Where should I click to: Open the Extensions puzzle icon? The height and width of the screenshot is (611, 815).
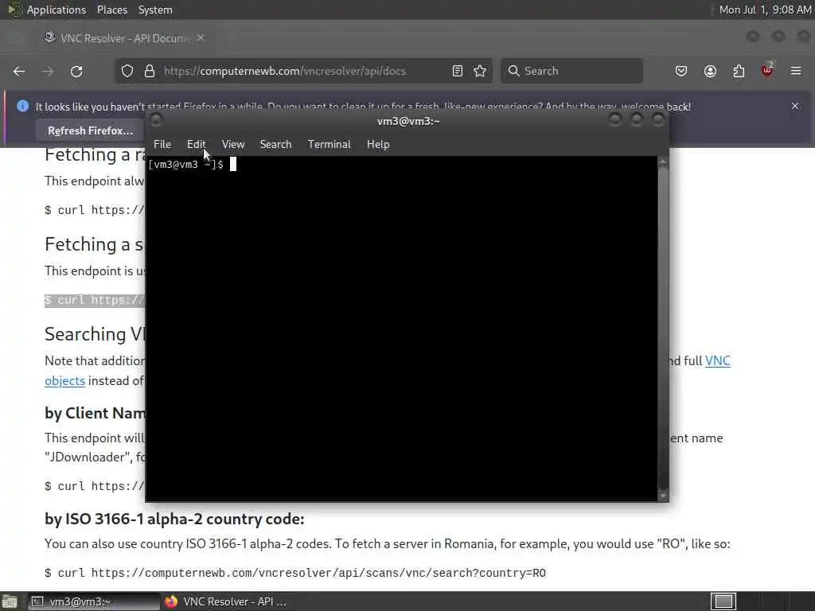tap(739, 71)
